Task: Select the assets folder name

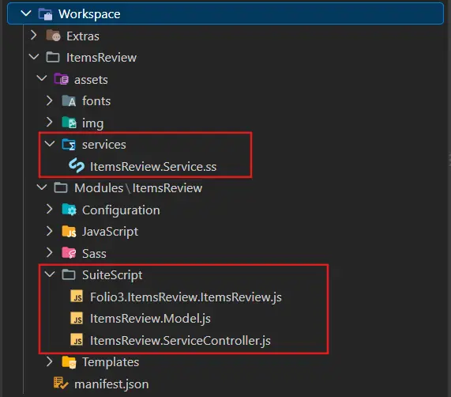Action: tap(91, 80)
